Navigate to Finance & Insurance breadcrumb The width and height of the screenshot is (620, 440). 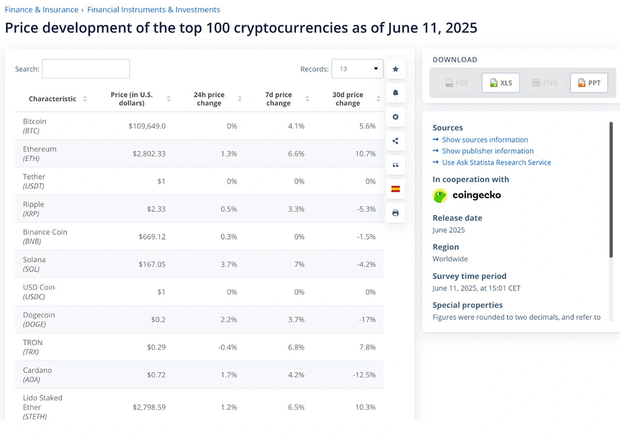[41, 9]
